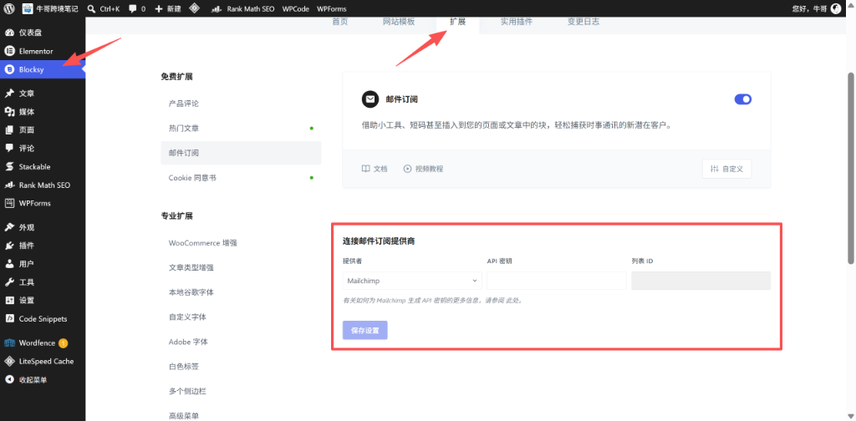
Task: Open the 牛哥跨境笔记 site menu
Action: 51,8
